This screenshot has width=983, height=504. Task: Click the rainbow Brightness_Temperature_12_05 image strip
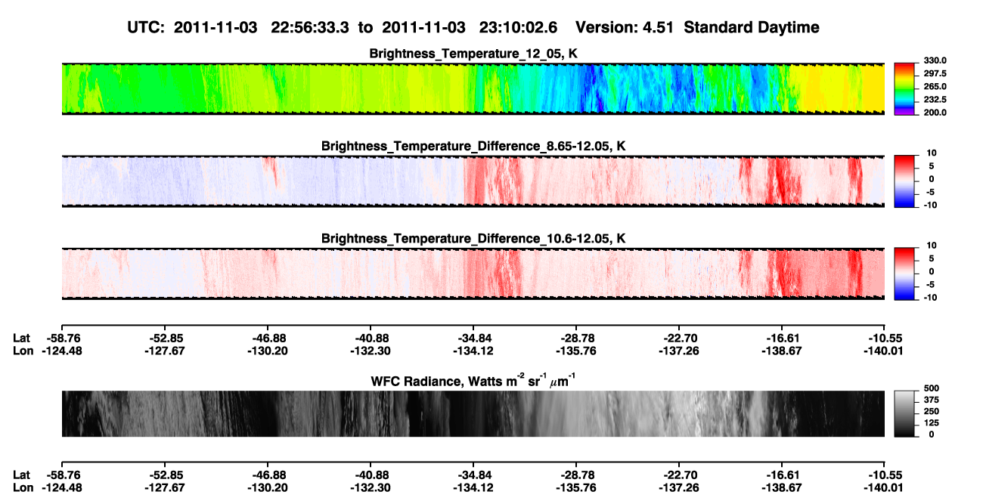[x=473, y=88]
